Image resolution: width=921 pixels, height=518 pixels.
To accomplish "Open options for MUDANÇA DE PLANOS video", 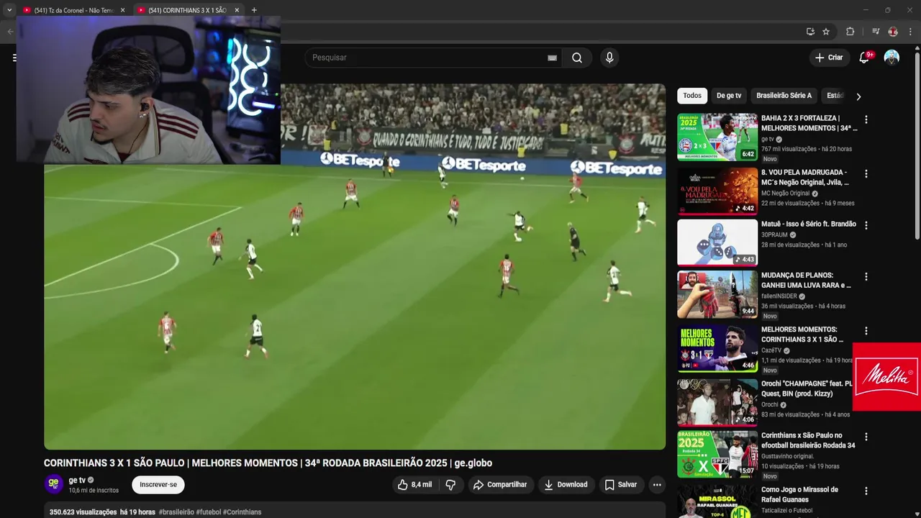I will pos(866,276).
